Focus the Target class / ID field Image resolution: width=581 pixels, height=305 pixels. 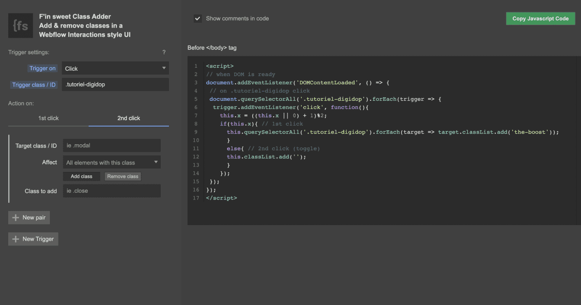tap(112, 146)
